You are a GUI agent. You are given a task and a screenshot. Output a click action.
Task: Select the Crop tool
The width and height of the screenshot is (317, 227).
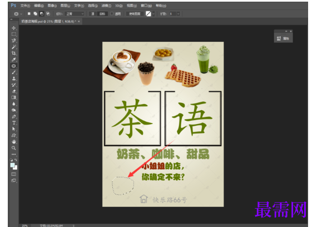[14, 53]
